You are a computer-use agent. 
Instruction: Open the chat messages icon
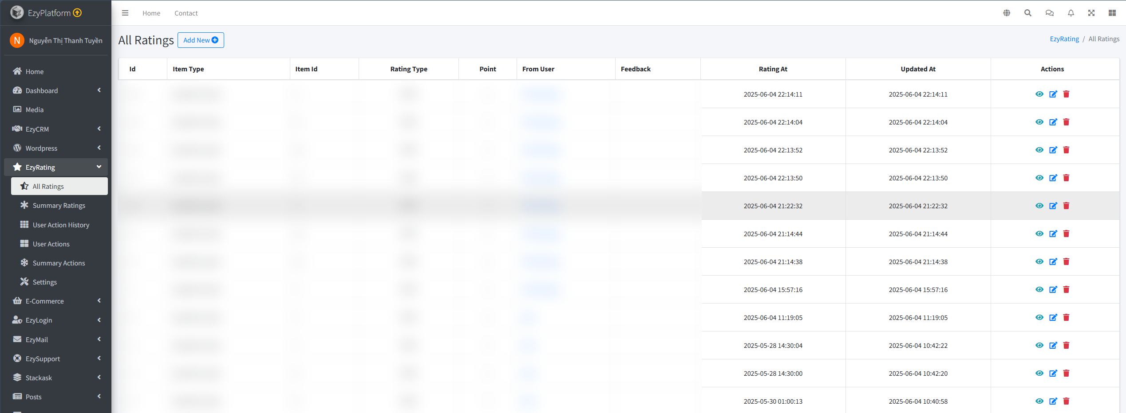point(1049,13)
